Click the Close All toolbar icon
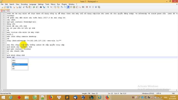The width and height of the screenshot is (178, 100). (17, 7)
